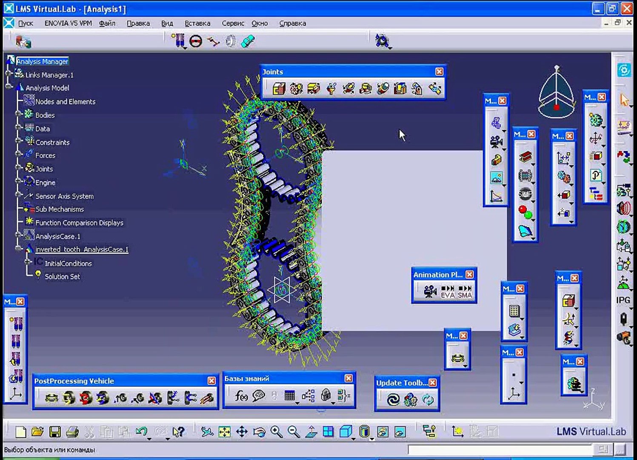Select Solution Set in the tree
This screenshot has width=637, height=460.
(63, 277)
